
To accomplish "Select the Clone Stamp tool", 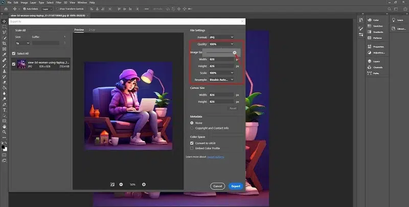I will point(4,71).
